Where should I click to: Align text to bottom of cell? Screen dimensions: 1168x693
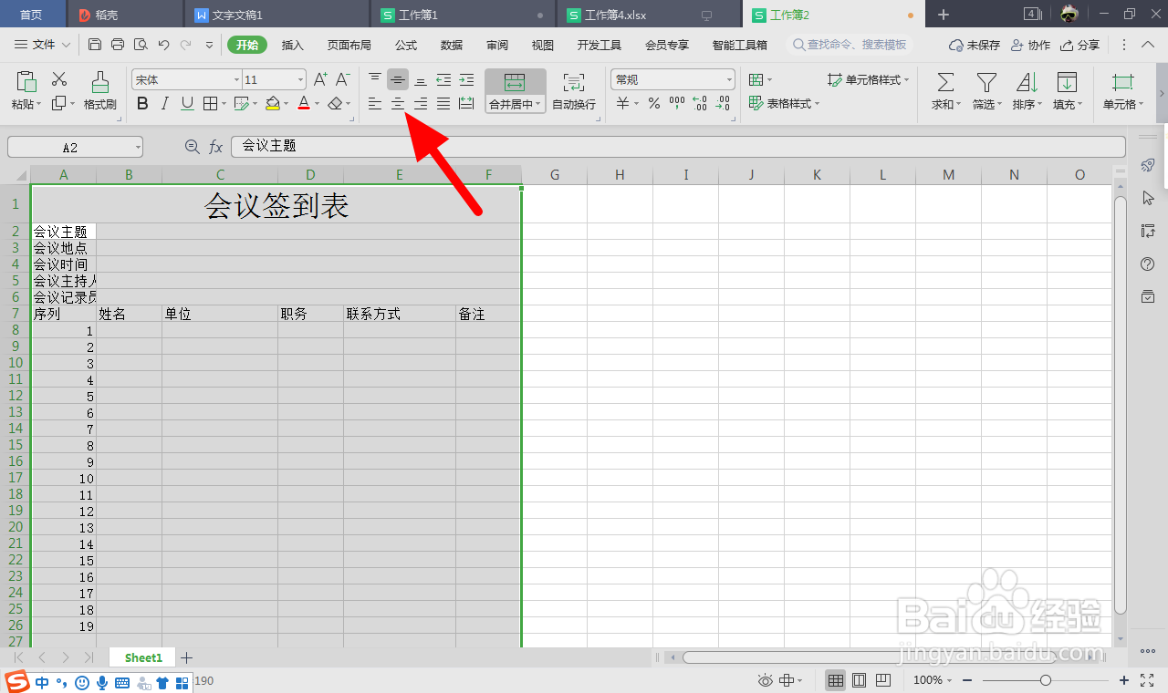click(421, 80)
